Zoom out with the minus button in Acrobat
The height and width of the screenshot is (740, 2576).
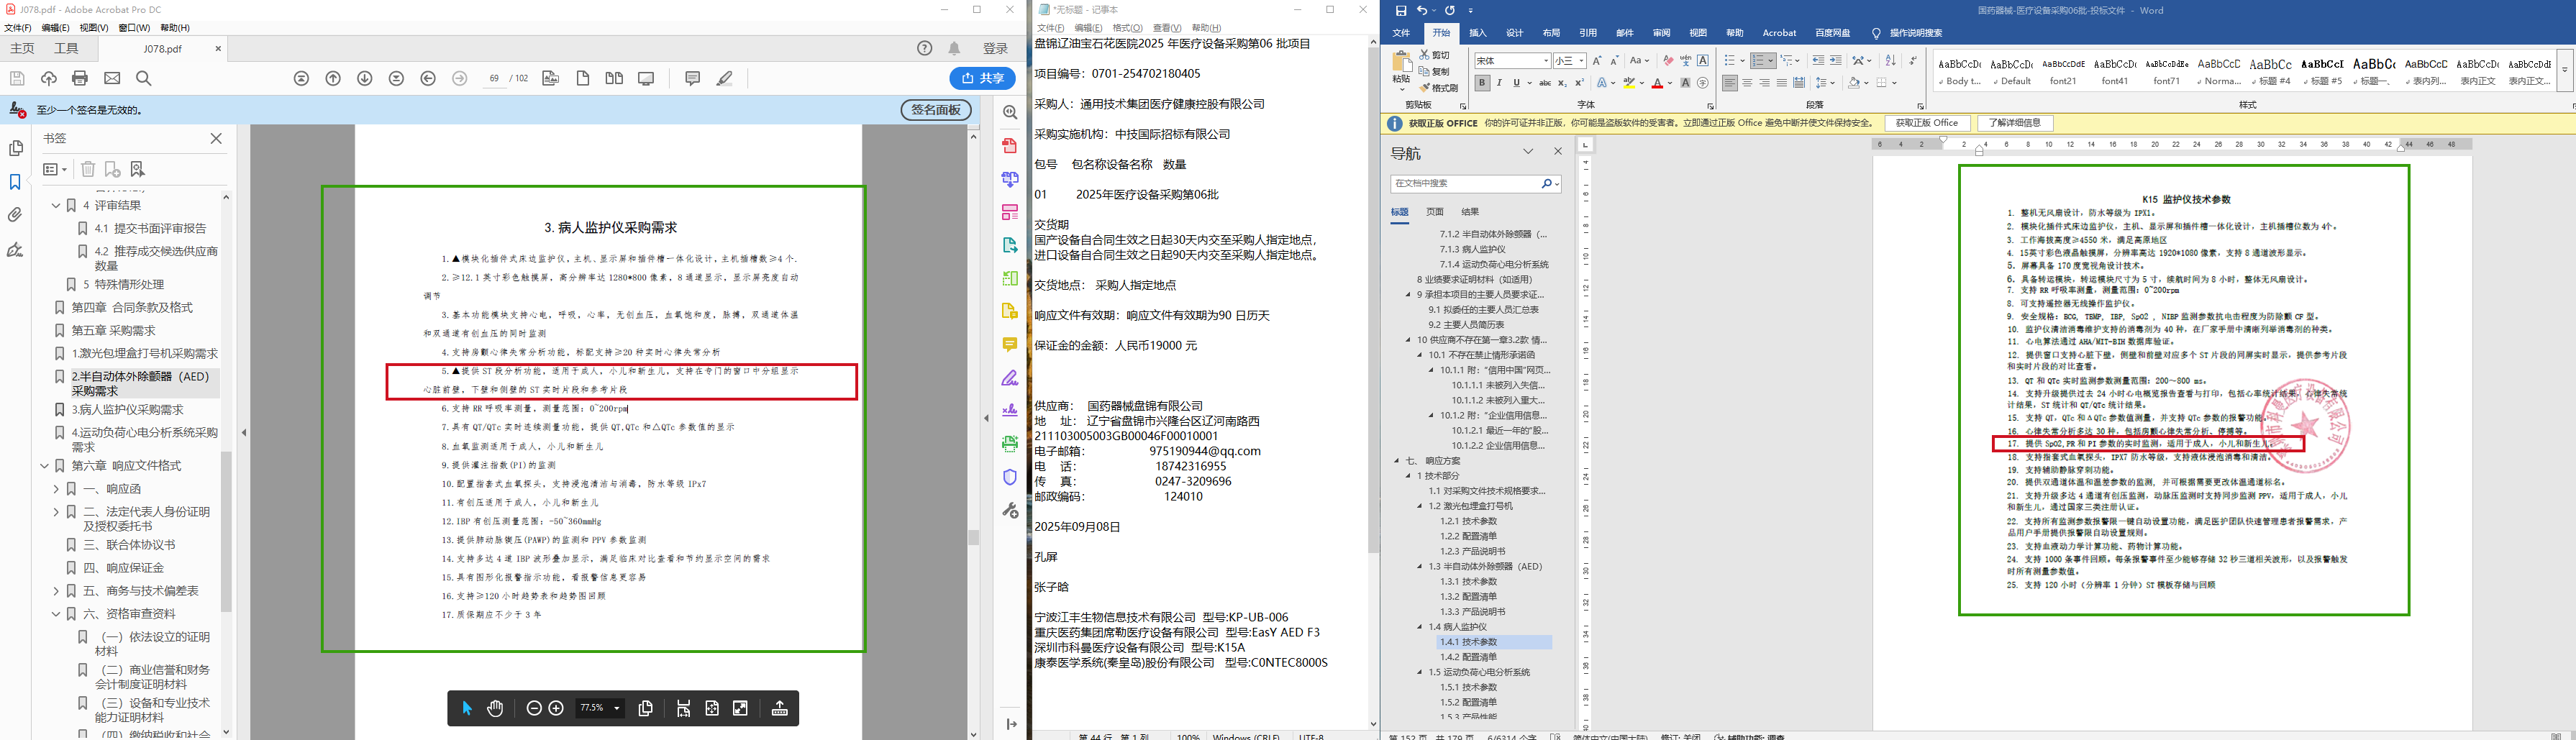pos(534,708)
